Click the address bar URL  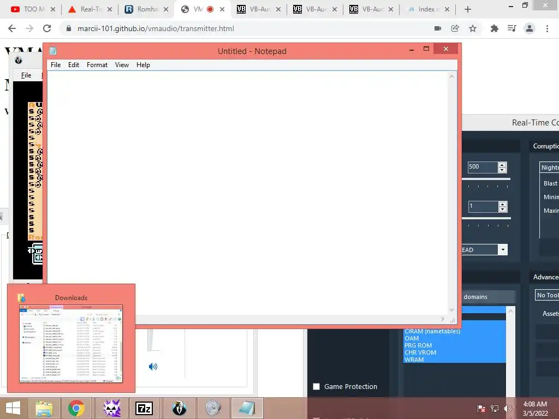(x=156, y=28)
